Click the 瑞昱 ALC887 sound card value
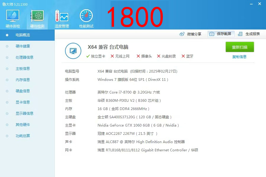This screenshot has height=177, width=266. (141, 142)
